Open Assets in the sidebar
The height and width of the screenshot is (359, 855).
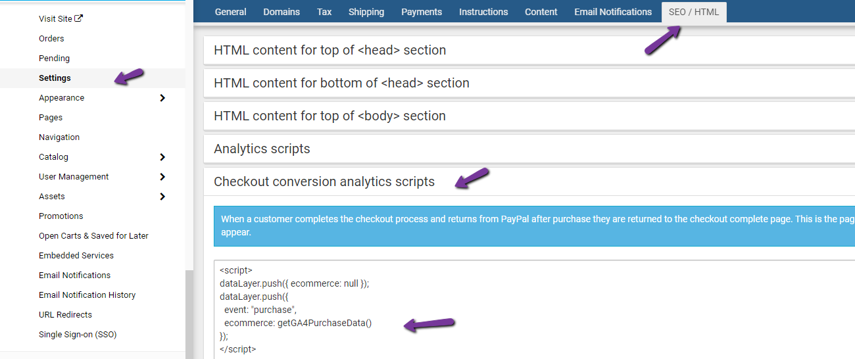click(52, 197)
